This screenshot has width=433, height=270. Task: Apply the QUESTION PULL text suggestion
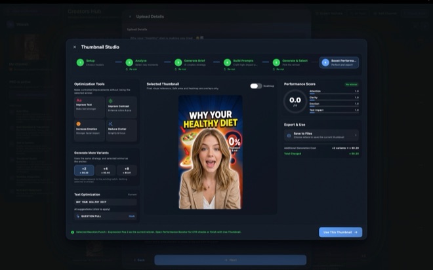point(106,216)
